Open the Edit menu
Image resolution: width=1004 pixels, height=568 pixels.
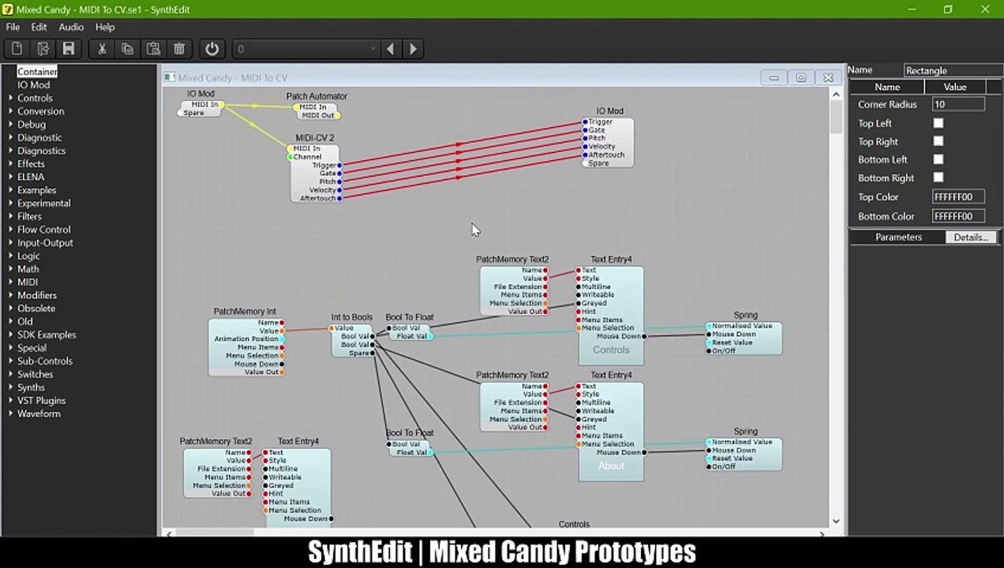pos(39,27)
